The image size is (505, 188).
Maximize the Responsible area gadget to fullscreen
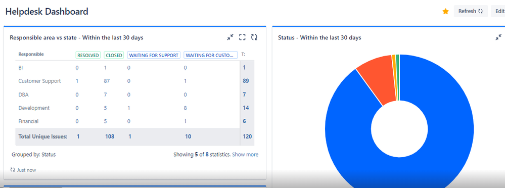tap(242, 37)
